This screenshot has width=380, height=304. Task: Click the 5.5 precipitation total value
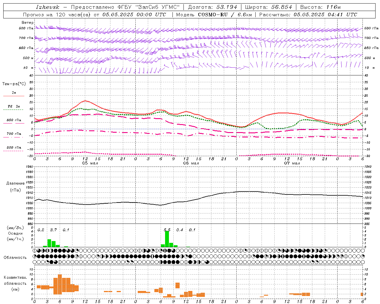(x=167, y=230)
